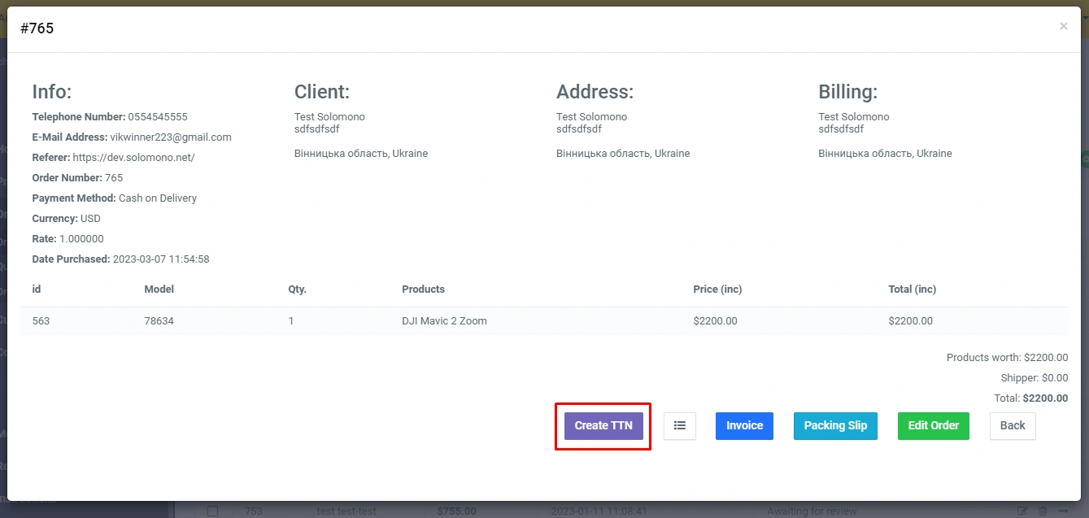
Task: Close the #765 order dialog
Action: click(1063, 27)
